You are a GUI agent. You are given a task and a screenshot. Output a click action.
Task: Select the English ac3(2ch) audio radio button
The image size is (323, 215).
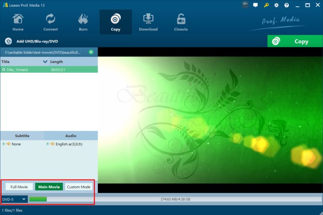(x=48, y=144)
